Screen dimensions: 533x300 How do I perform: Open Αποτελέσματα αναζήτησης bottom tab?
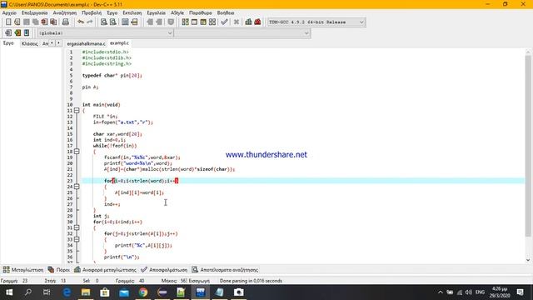tap(225, 270)
